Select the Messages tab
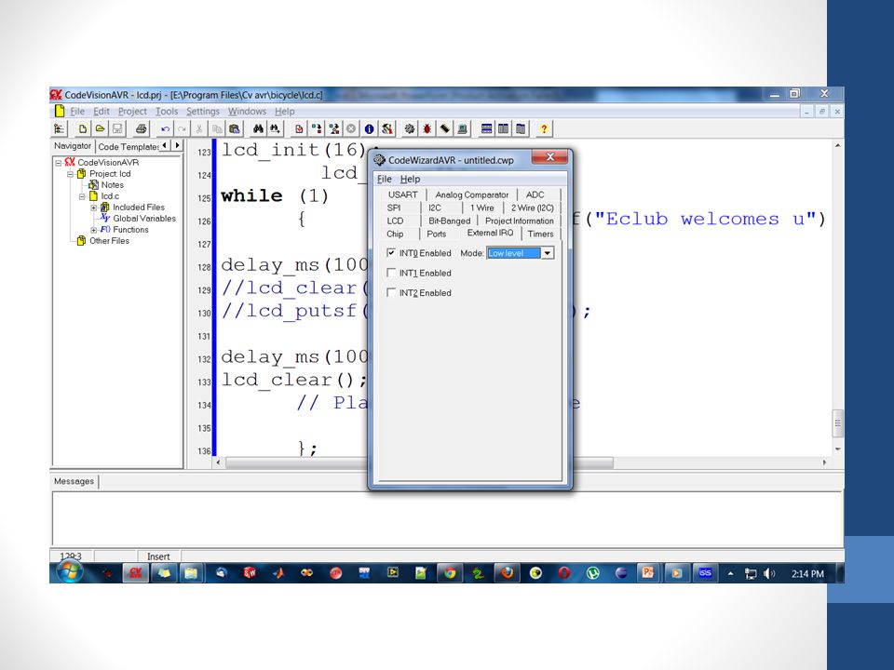This screenshot has width=894, height=670. coord(74,481)
